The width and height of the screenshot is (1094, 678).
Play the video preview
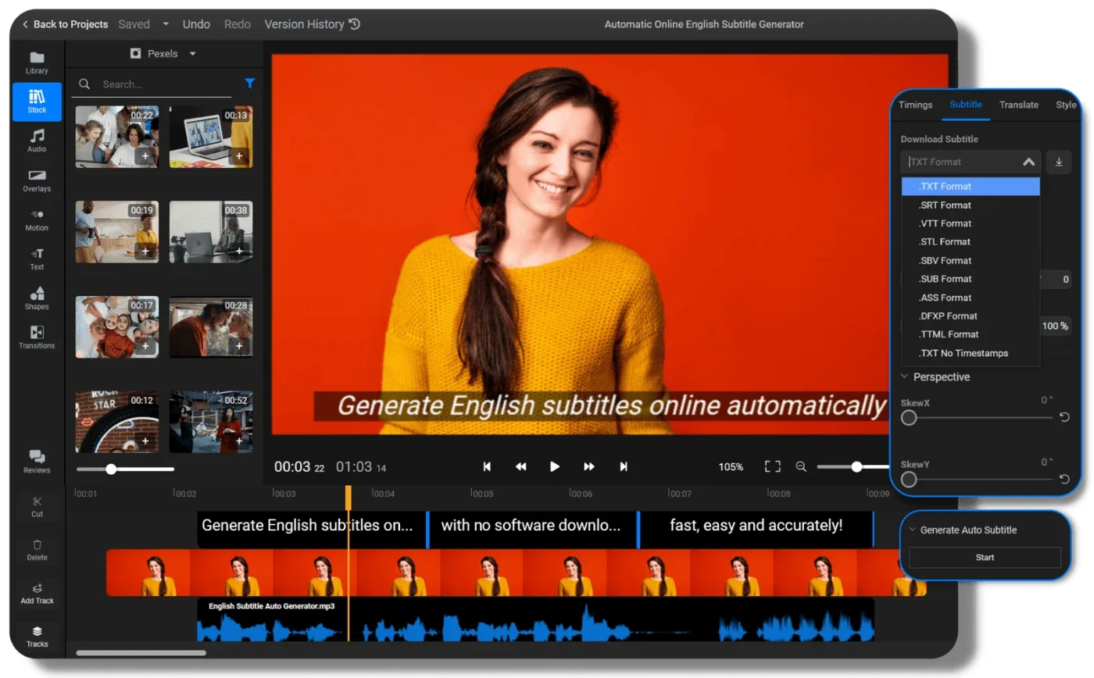555,466
